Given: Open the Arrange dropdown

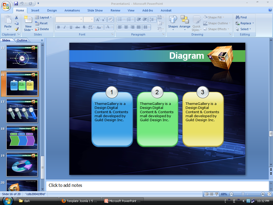Looking at the screenshot, I should click(185, 23).
